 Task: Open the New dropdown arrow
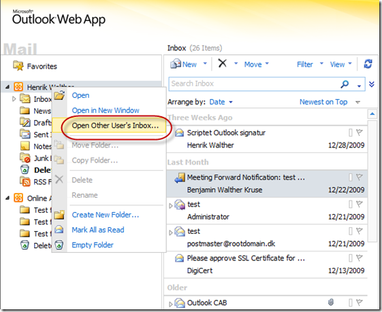[x=205, y=64]
